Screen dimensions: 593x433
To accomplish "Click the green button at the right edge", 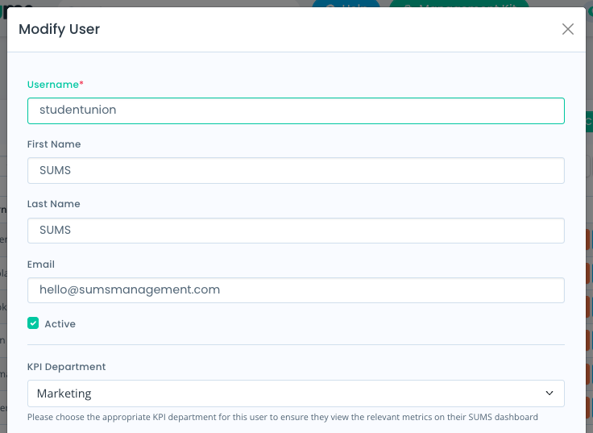I will tap(589, 122).
